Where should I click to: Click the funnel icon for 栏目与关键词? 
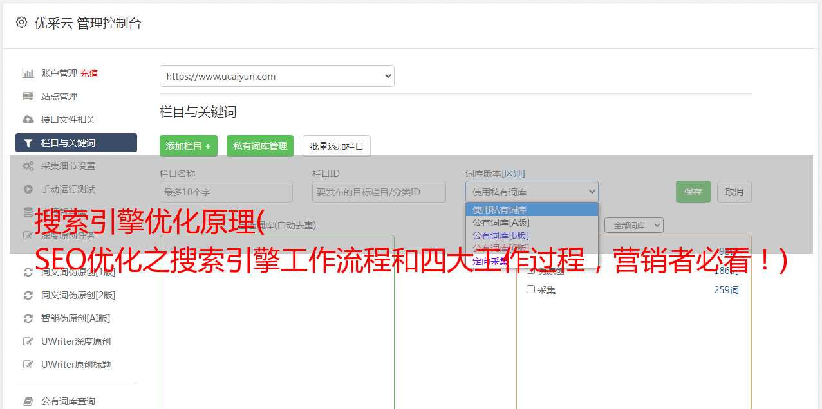(28, 143)
